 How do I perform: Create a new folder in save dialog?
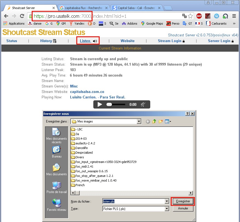tap(161, 122)
